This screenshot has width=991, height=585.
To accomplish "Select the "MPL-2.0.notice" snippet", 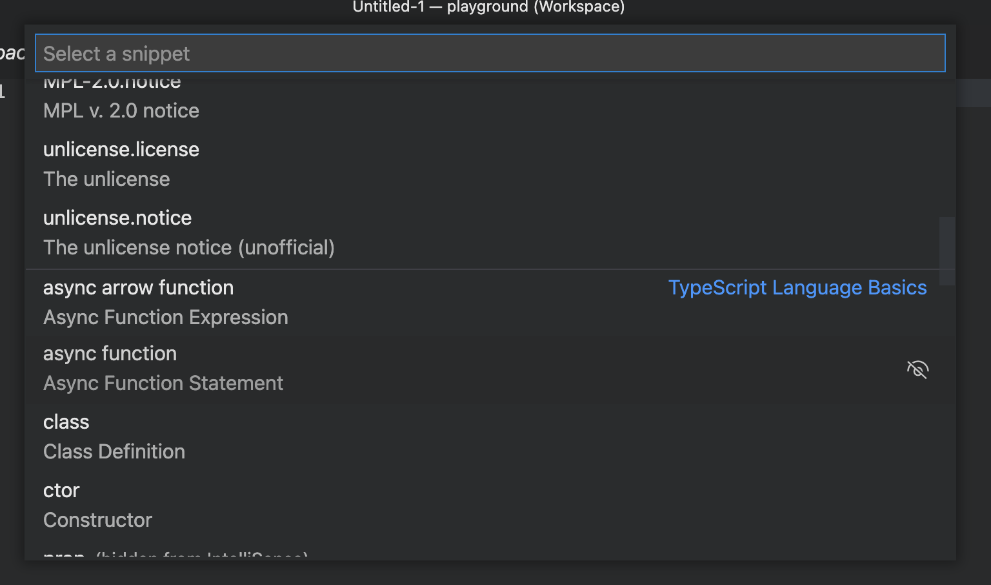I will (x=111, y=81).
